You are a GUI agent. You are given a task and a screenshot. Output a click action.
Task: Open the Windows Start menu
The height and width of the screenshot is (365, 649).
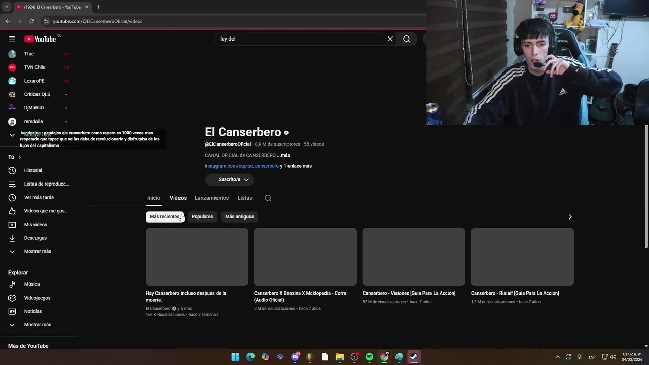pyautogui.click(x=235, y=357)
